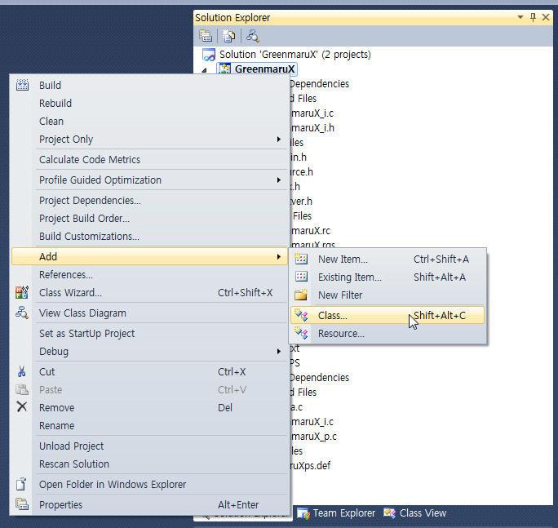Click the Add Resource icon in the submenu
Viewport: 558px width, 528px height.
[x=301, y=333]
